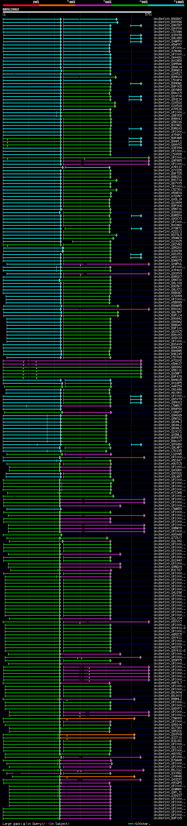Viewport: 187px width, 826px height.
Task: Select the UniRef100_Q9Y4I1-3 label
Action: click(x=169, y=628)
